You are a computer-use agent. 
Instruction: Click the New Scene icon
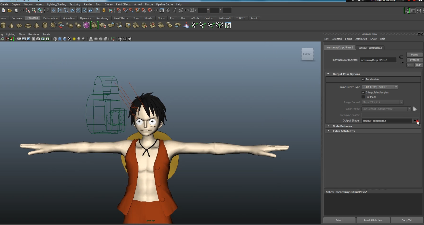click(4, 10)
